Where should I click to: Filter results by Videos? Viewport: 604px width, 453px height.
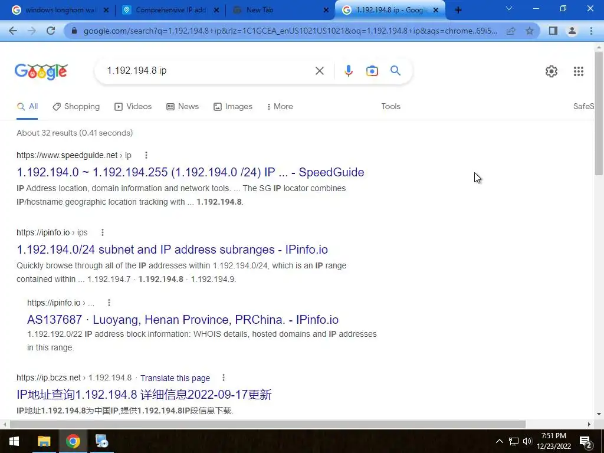tap(133, 107)
